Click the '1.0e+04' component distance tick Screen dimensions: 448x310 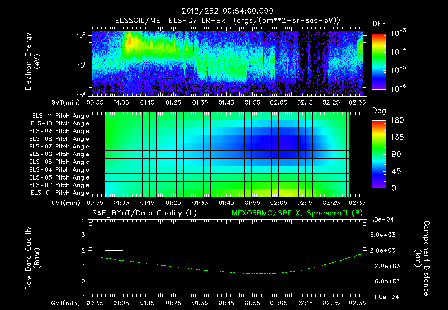coord(381,219)
